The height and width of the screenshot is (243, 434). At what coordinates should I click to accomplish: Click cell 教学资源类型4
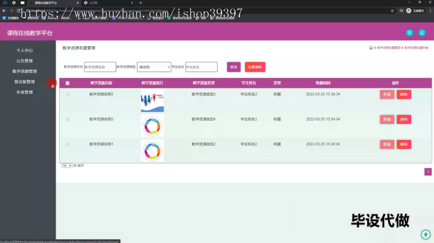(x=203, y=119)
